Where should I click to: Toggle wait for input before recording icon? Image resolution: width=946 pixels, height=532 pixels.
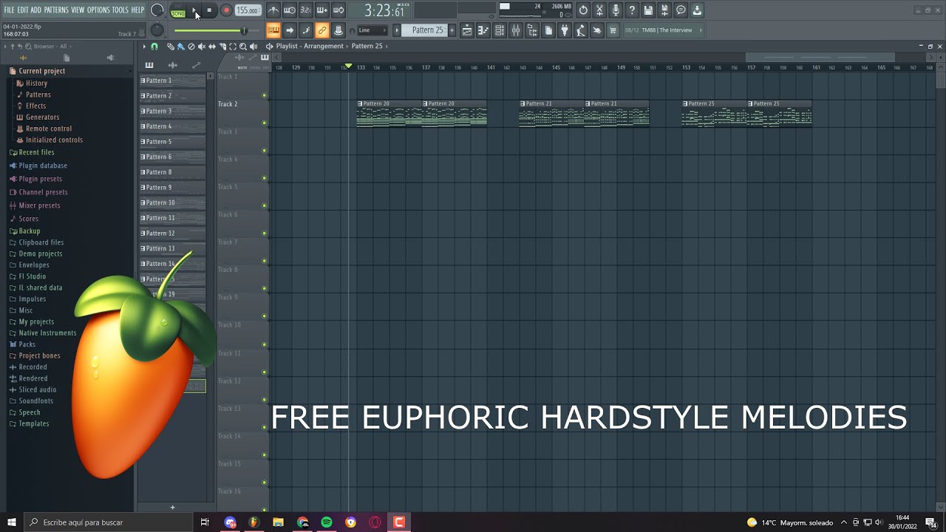click(x=290, y=10)
